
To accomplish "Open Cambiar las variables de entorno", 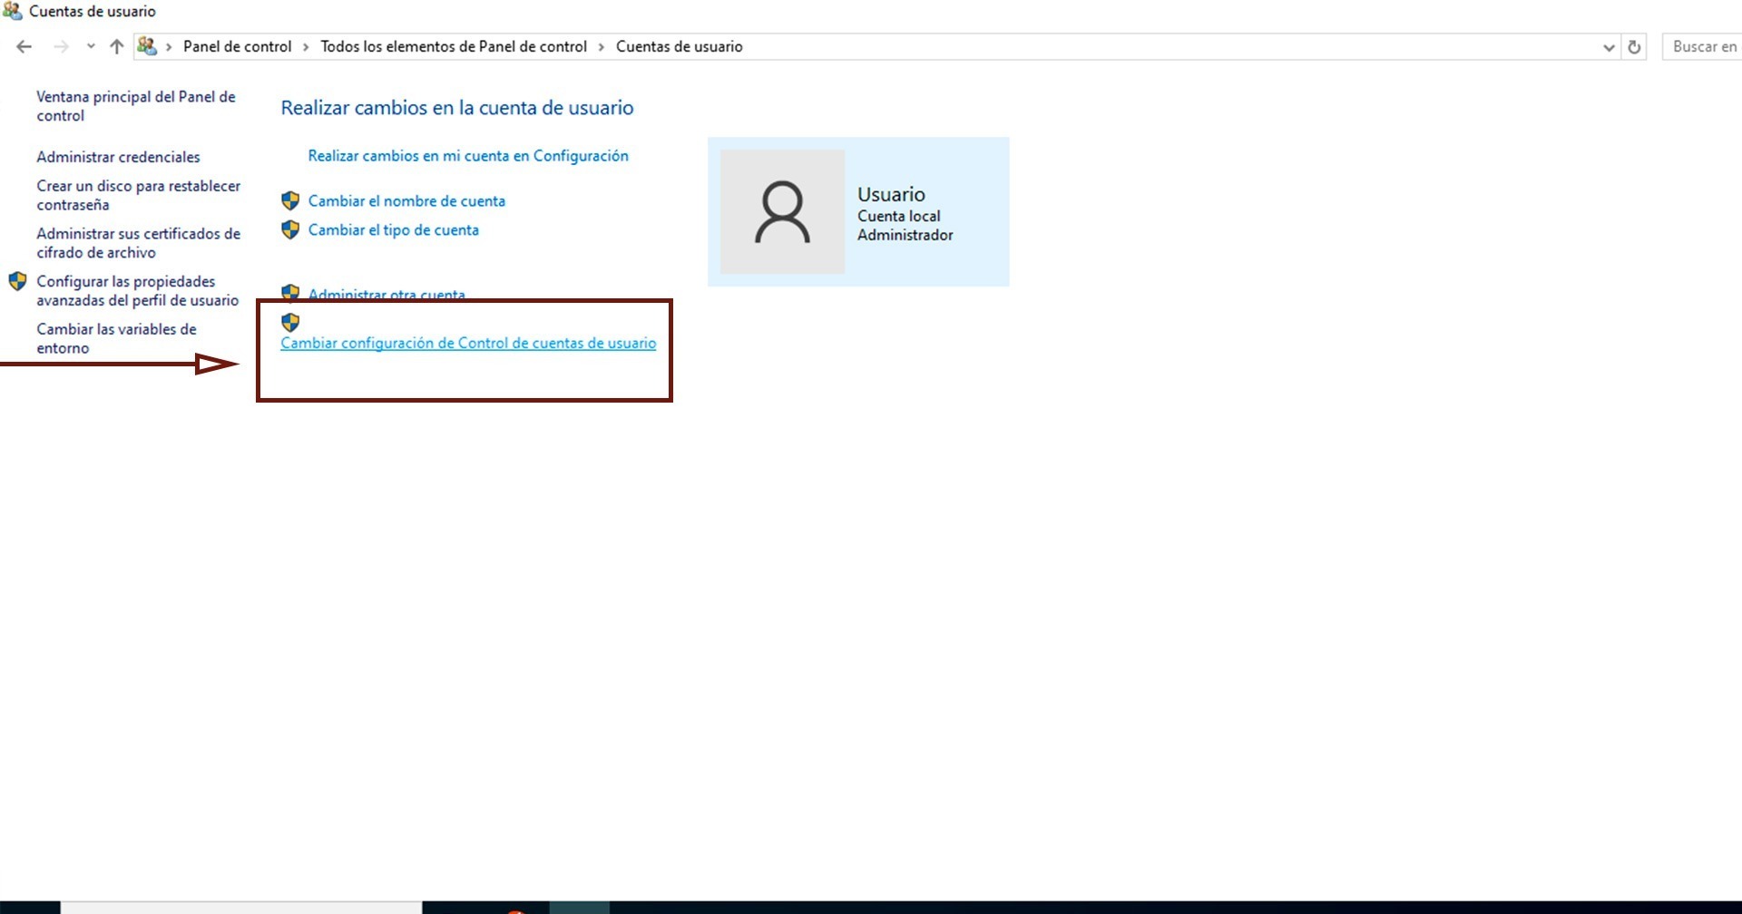I will [116, 338].
